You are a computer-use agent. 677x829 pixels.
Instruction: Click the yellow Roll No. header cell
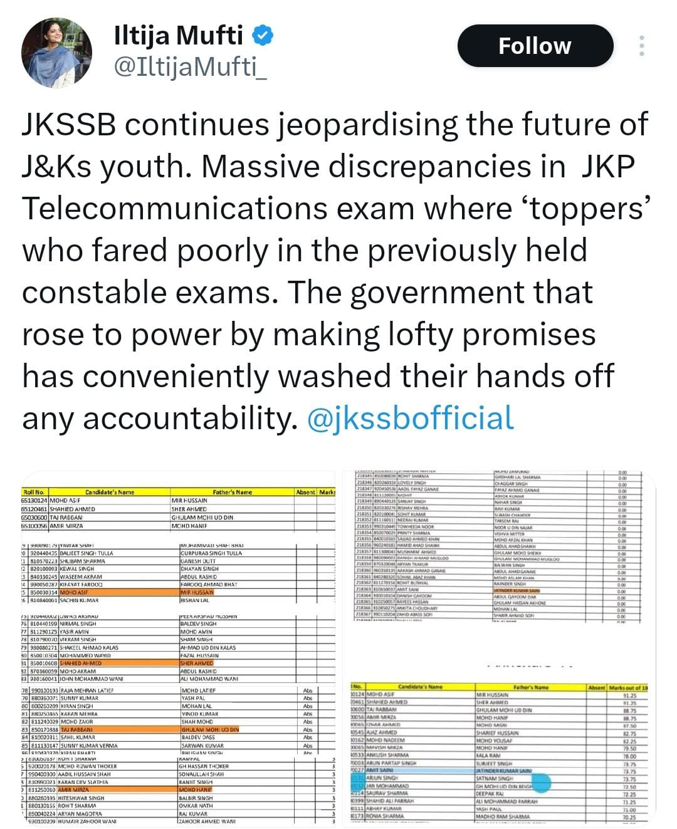coord(34,492)
